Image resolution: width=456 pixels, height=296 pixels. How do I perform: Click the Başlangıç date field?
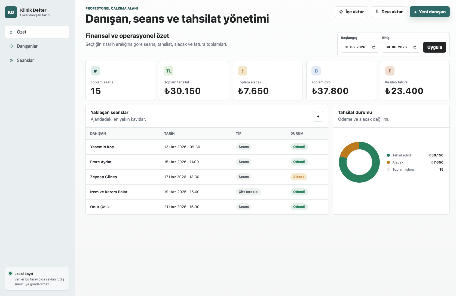pos(360,47)
